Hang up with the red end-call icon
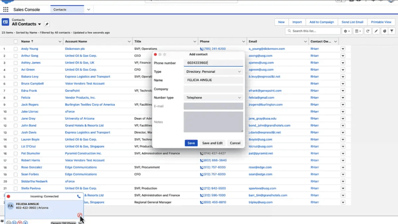 pos(20,222)
